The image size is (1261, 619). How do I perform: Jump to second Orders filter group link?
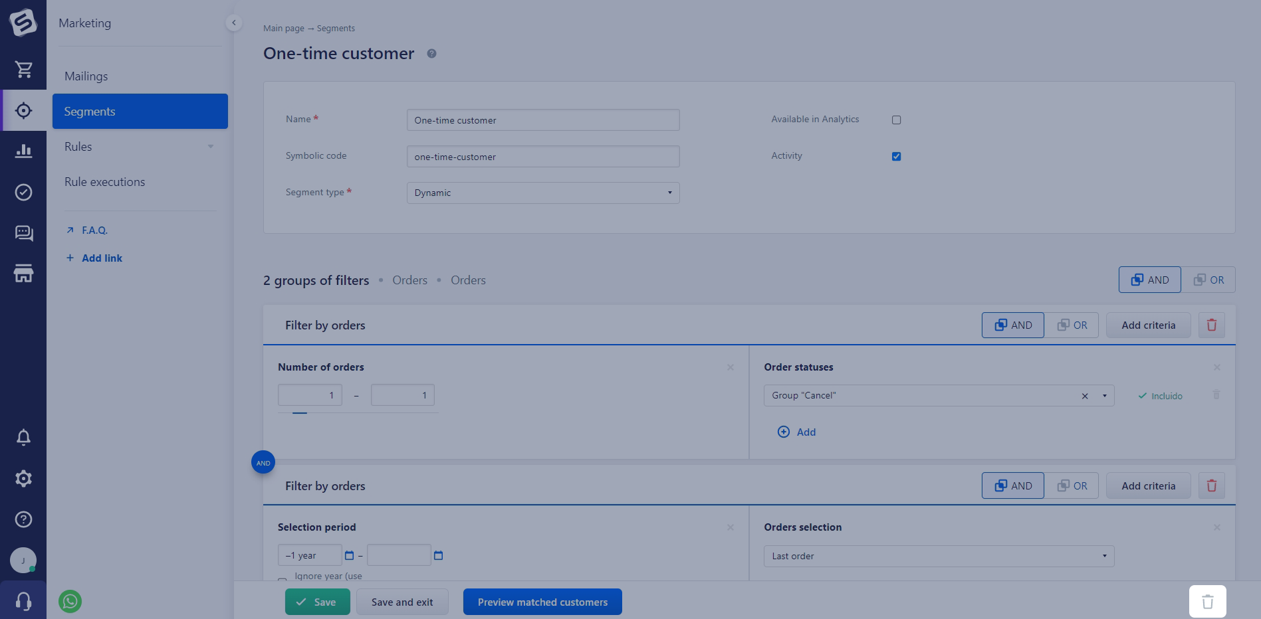(468, 280)
